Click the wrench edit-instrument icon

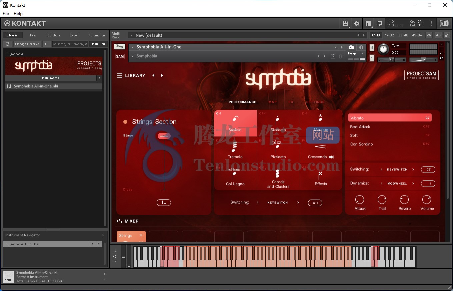[x=120, y=47]
